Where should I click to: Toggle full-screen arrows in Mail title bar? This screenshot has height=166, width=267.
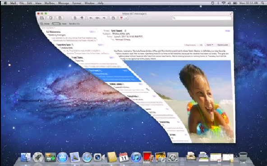[x=231, y=13]
